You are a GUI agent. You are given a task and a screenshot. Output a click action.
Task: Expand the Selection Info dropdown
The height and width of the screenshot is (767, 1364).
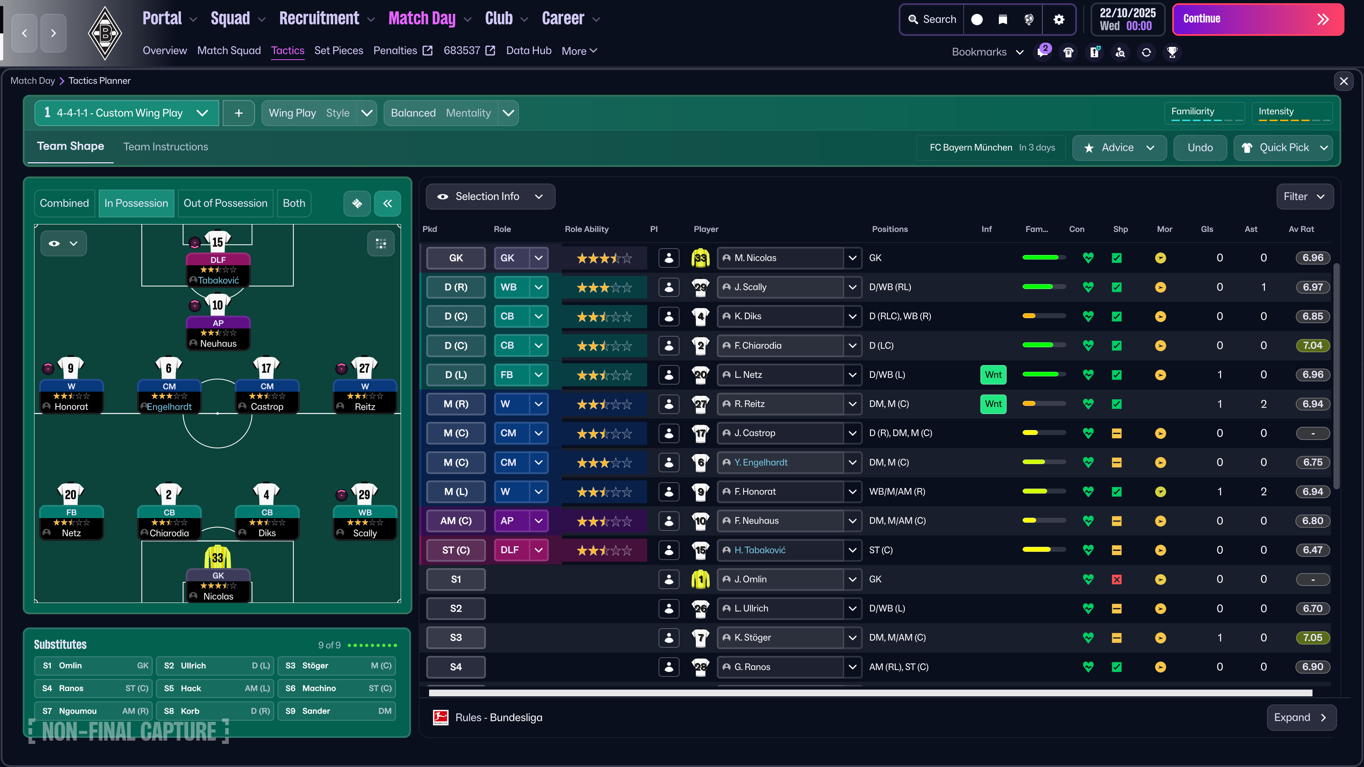coord(490,196)
